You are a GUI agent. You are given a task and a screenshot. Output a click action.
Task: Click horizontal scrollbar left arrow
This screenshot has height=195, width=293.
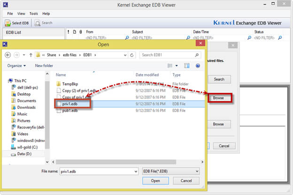(53, 162)
